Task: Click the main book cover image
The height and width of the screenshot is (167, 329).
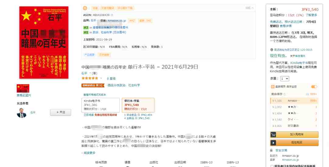Action: click(x=44, y=42)
